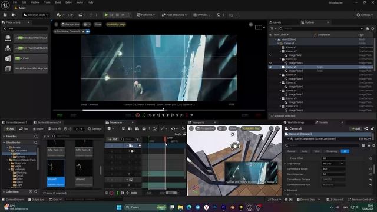Click Save All in Content Browser
This screenshot has height=212, width=377.
pyautogui.click(x=54, y=129)
